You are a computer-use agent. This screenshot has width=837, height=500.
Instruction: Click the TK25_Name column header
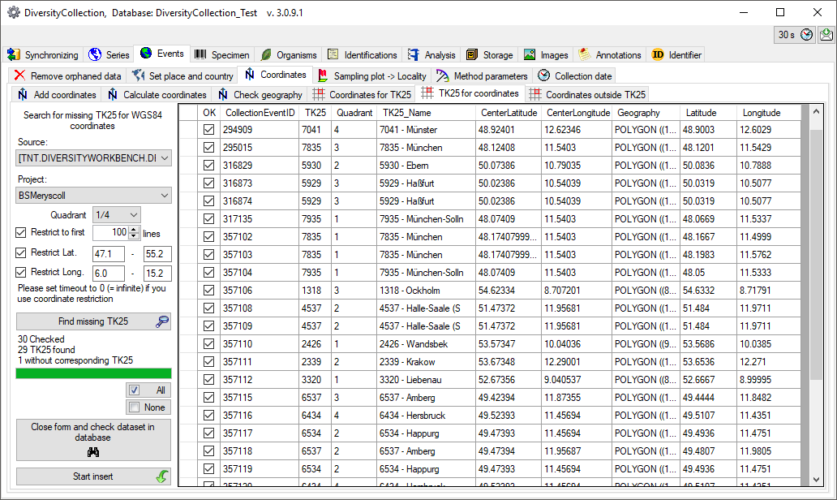pyautogui.click(x=426, y=113)
